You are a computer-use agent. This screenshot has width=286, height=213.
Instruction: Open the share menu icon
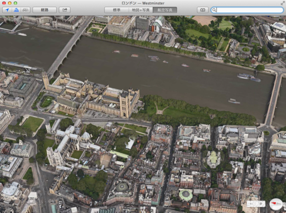pyautogui.click(x=65, y=10)
